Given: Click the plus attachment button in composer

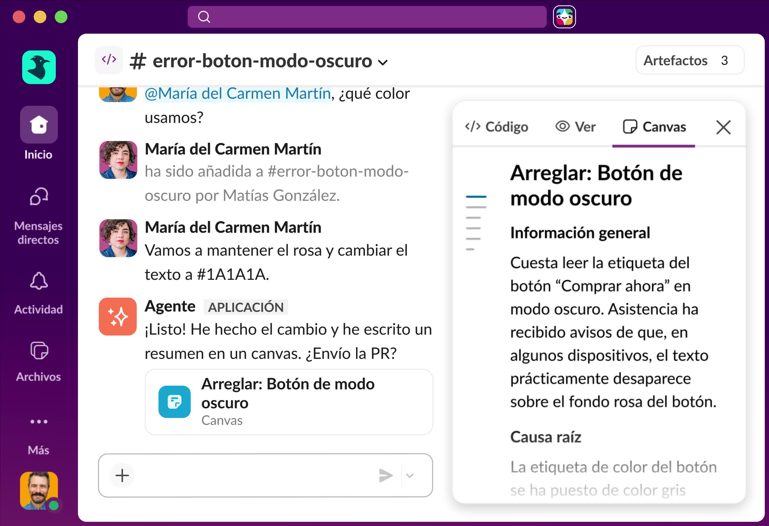Looking at the screenshot, I should tap(122, 476).
